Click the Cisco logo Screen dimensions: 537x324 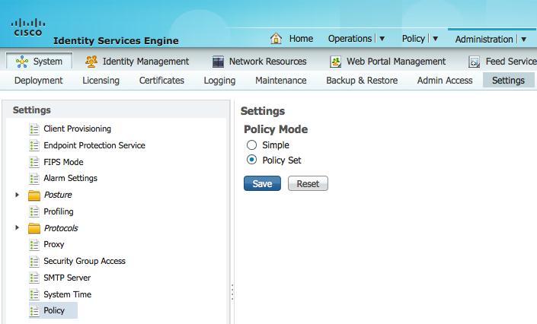coord(28,27)
